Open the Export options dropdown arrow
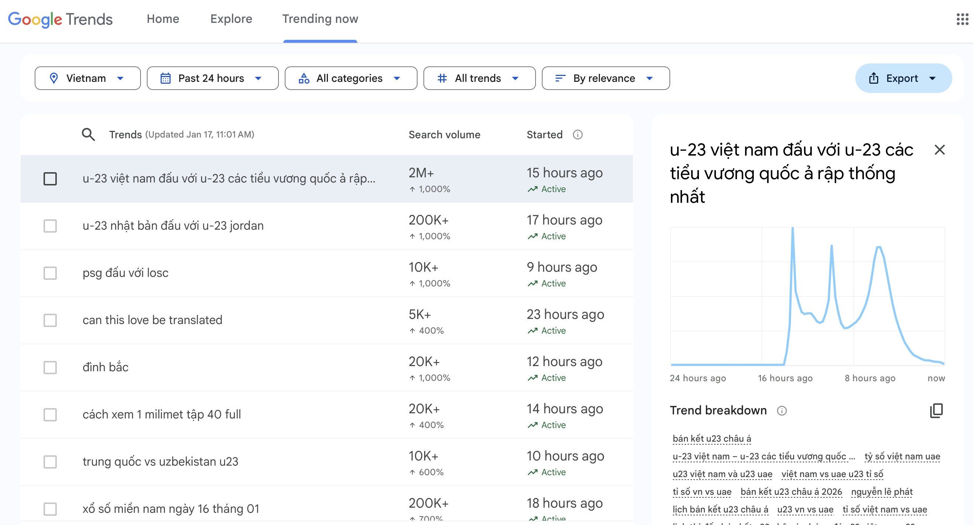Screen dimensions: 973x525 click(932, 78)
